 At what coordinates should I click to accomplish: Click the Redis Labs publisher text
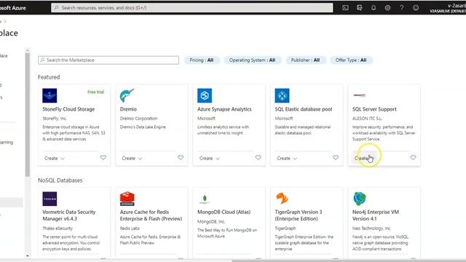pos(130,228)
